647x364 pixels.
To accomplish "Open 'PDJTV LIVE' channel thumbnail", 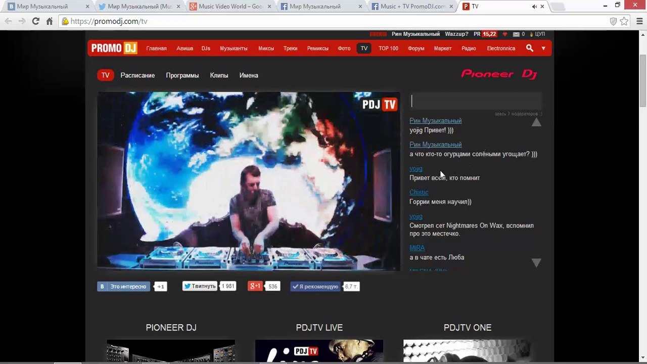I will click(x=319, y=351).
